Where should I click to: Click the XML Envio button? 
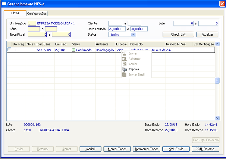click(x=176, y=149)
